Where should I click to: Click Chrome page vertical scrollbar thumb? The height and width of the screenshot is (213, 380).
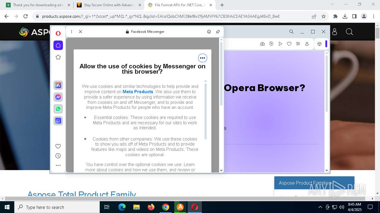377,33
